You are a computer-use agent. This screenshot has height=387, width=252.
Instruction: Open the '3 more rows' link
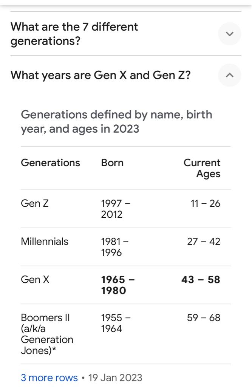click(x=49, y=378)
